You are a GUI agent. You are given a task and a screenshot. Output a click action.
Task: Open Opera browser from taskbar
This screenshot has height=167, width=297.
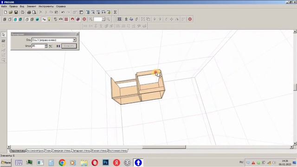coord(95,163)
